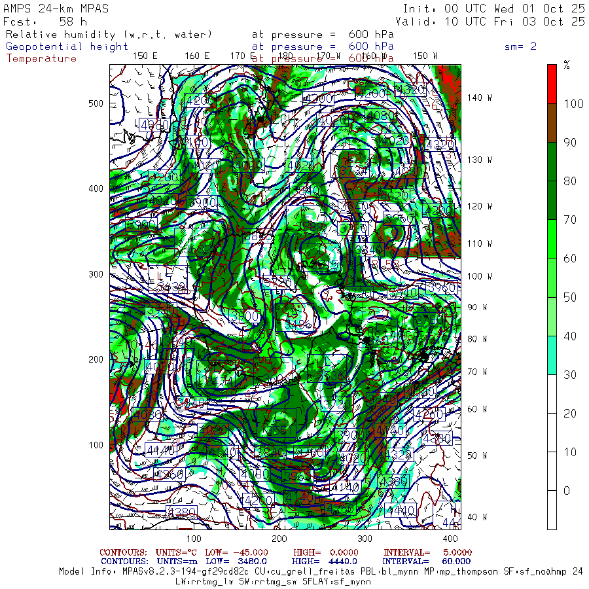Click the white 10–20 color bar segment
This screenshot has height=589, width=589.
click(552, 433)
